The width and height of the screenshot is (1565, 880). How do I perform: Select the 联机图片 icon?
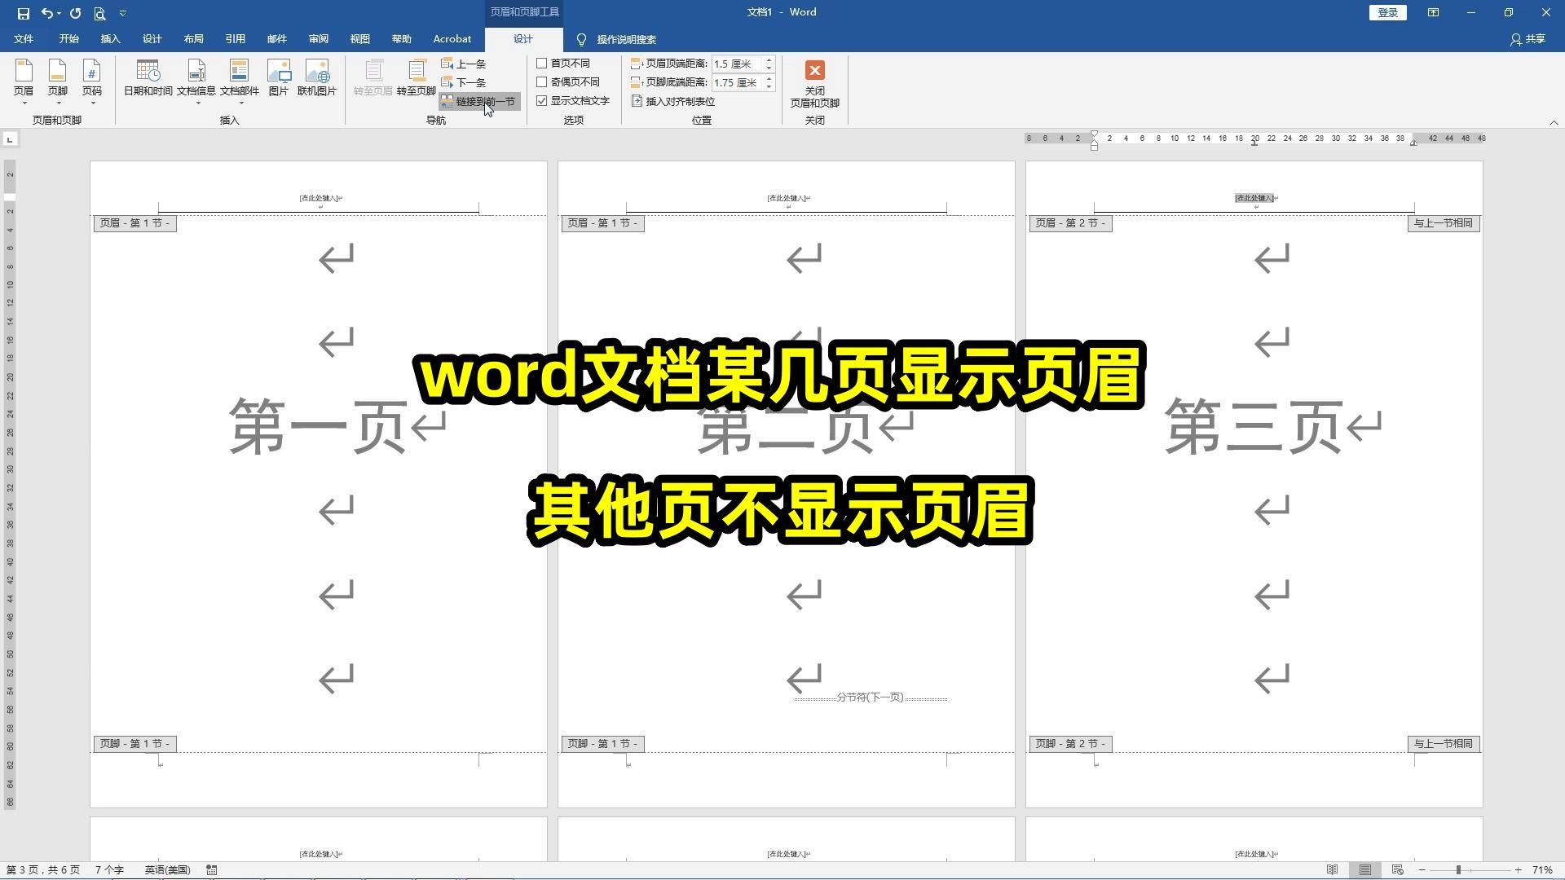[x=318, y=77]
